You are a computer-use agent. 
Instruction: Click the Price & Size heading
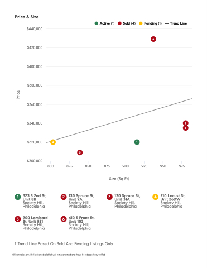pyautogui.click(x=27, y=17)
